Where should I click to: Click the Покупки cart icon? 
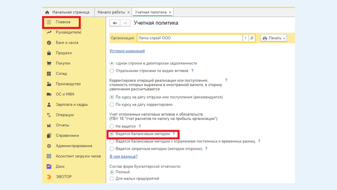pyautogui.click(x=49, y=63)
